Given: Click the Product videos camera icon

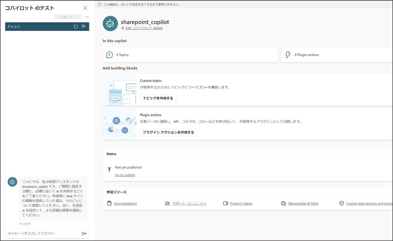Looking at the screenshot, I should [x=225, y=203].
